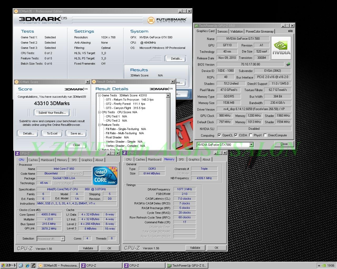The width and height of the screenshot is (337, 269).
Task: Select the Fill Rate - Single-Texturing row
Action: (x=126, y=129)
